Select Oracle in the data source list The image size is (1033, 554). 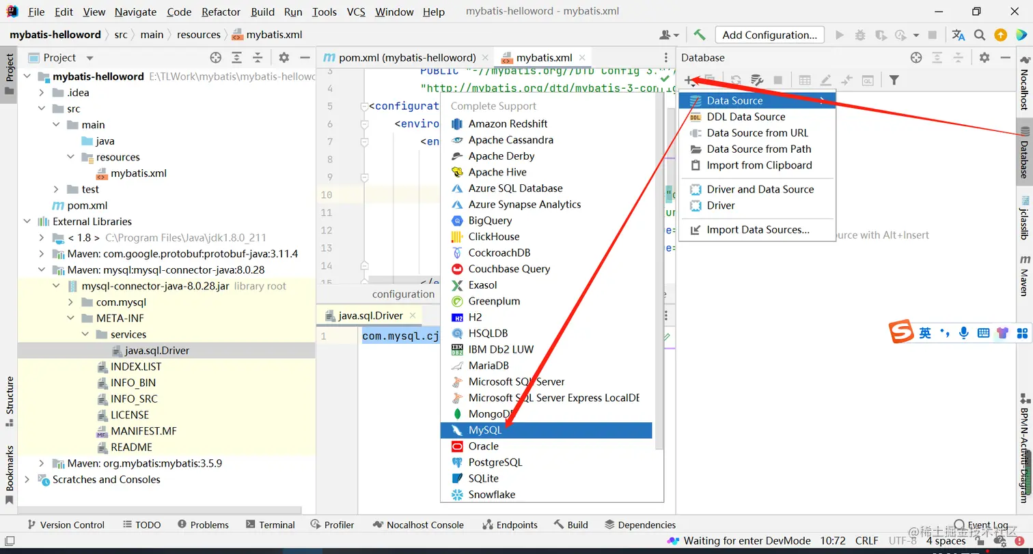pyautogui.click(x=547, y=446)
